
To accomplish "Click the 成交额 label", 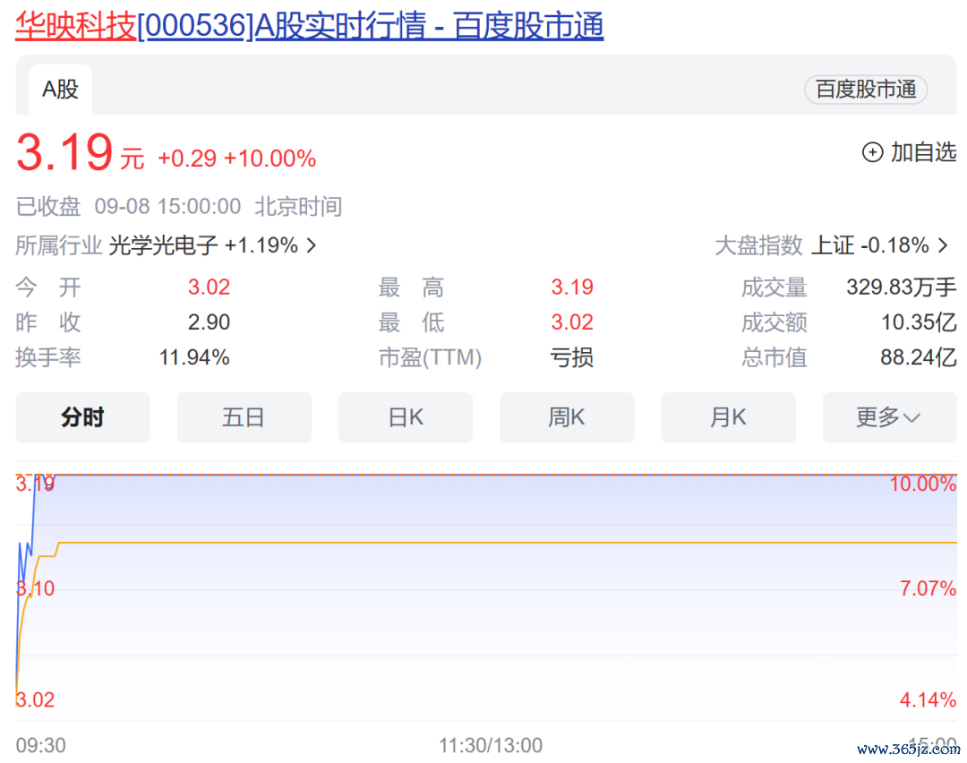I will [774, 322].
